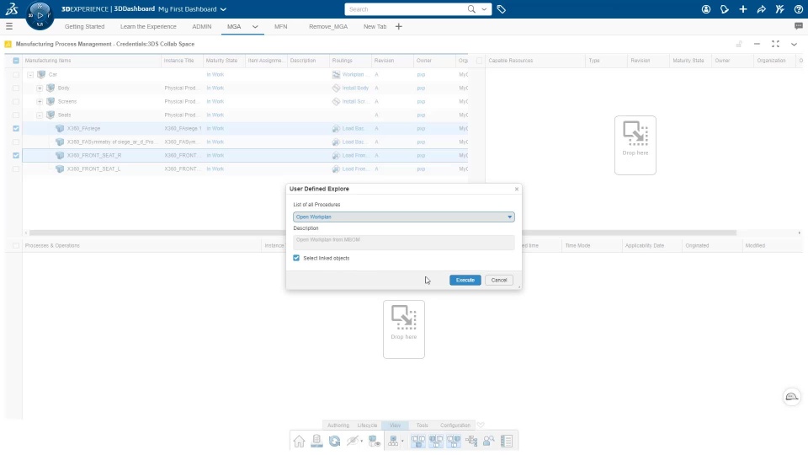Image resolution: width=808 pixels, height=455 pixels.
Task: Click the network hierarchy view icon
Action: coord(394,441)
